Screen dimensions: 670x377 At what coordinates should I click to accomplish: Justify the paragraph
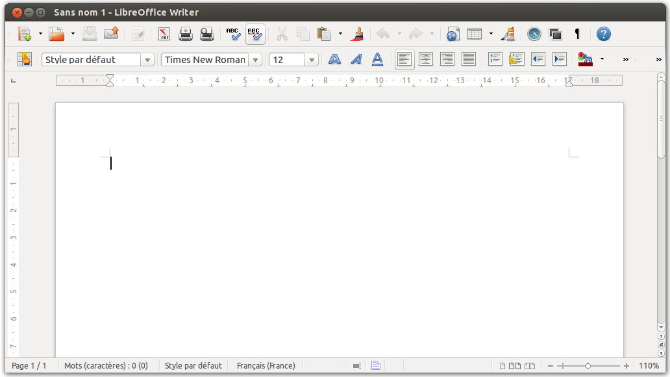pyautogui.click(x=468, y=59)
